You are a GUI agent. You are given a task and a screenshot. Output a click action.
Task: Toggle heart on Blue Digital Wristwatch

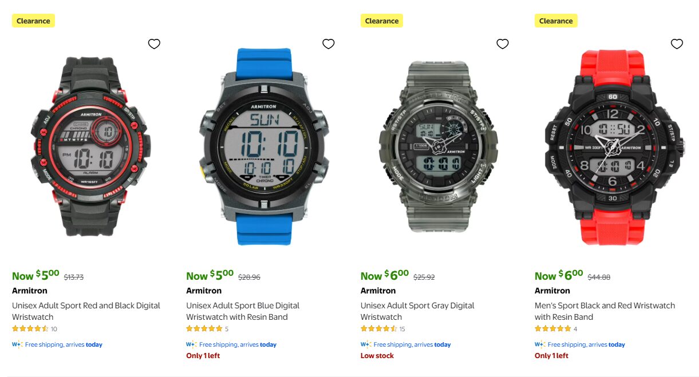pos(328,44)
